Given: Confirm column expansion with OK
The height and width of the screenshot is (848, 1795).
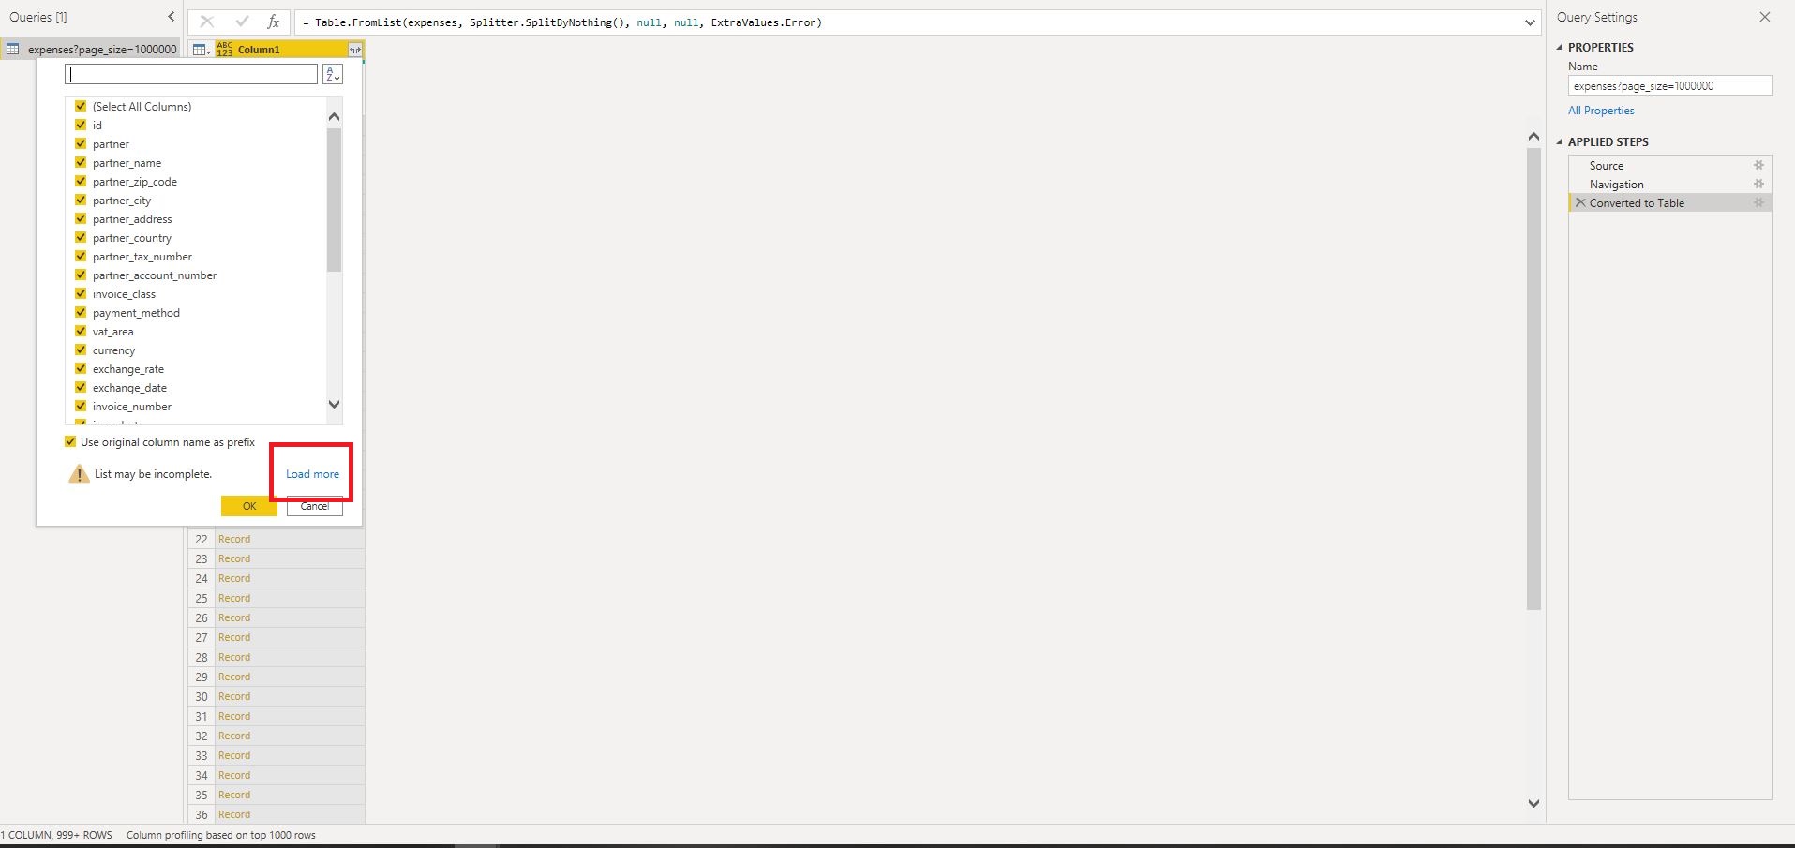Looking at the screenshot, I should pos(248,506).
